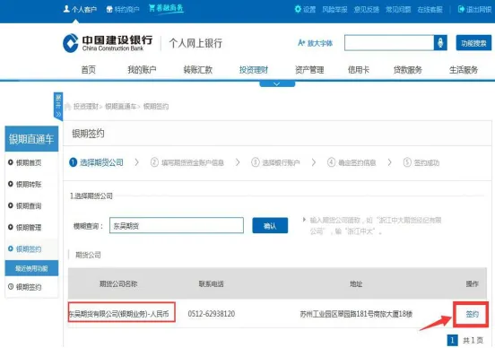Click 最近使用功能 sidebar header
Screen dimensions: 495x348
31,268
